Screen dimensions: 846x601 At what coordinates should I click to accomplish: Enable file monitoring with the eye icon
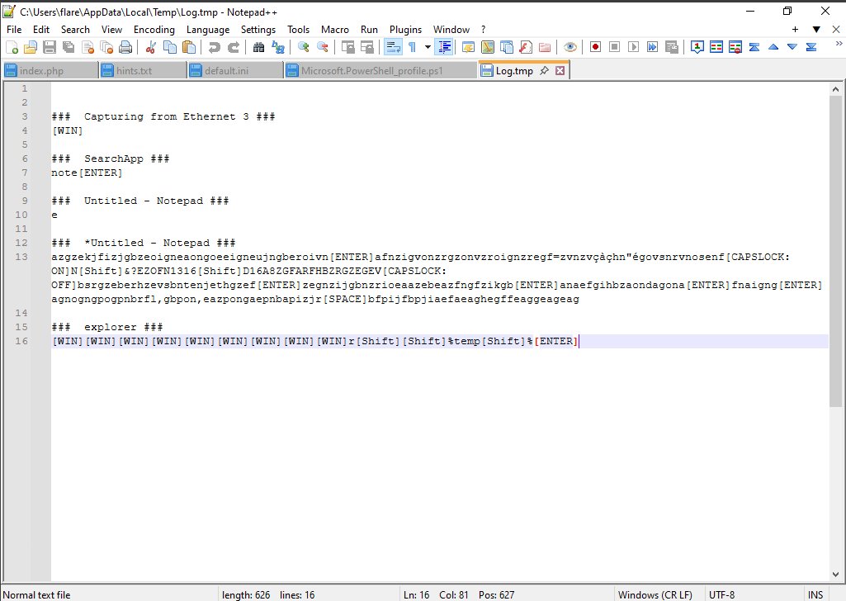pyautogui.click(x=570, y=47)
